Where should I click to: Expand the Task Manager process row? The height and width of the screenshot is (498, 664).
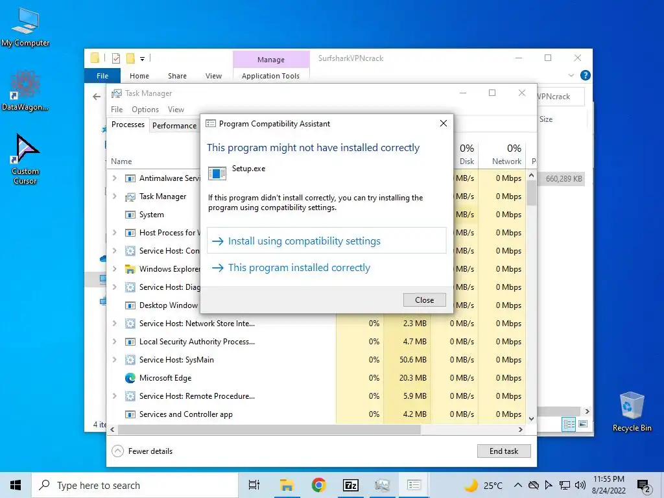tap(114, 196)
